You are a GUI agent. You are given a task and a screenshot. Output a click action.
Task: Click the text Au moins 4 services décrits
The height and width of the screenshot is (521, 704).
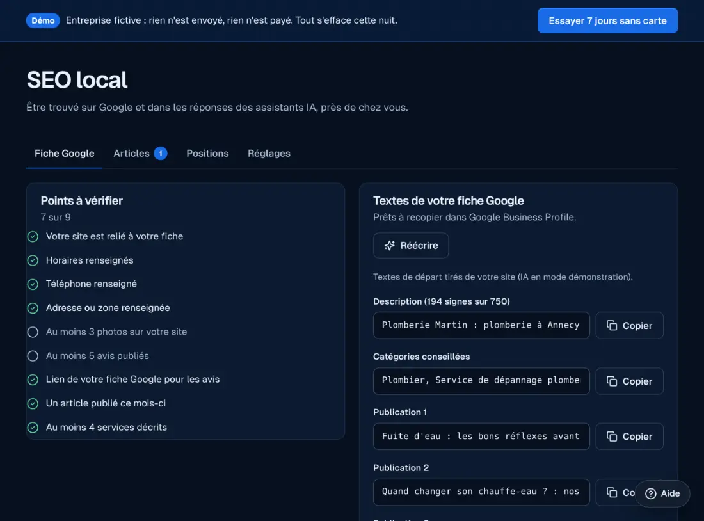(106, 427)
